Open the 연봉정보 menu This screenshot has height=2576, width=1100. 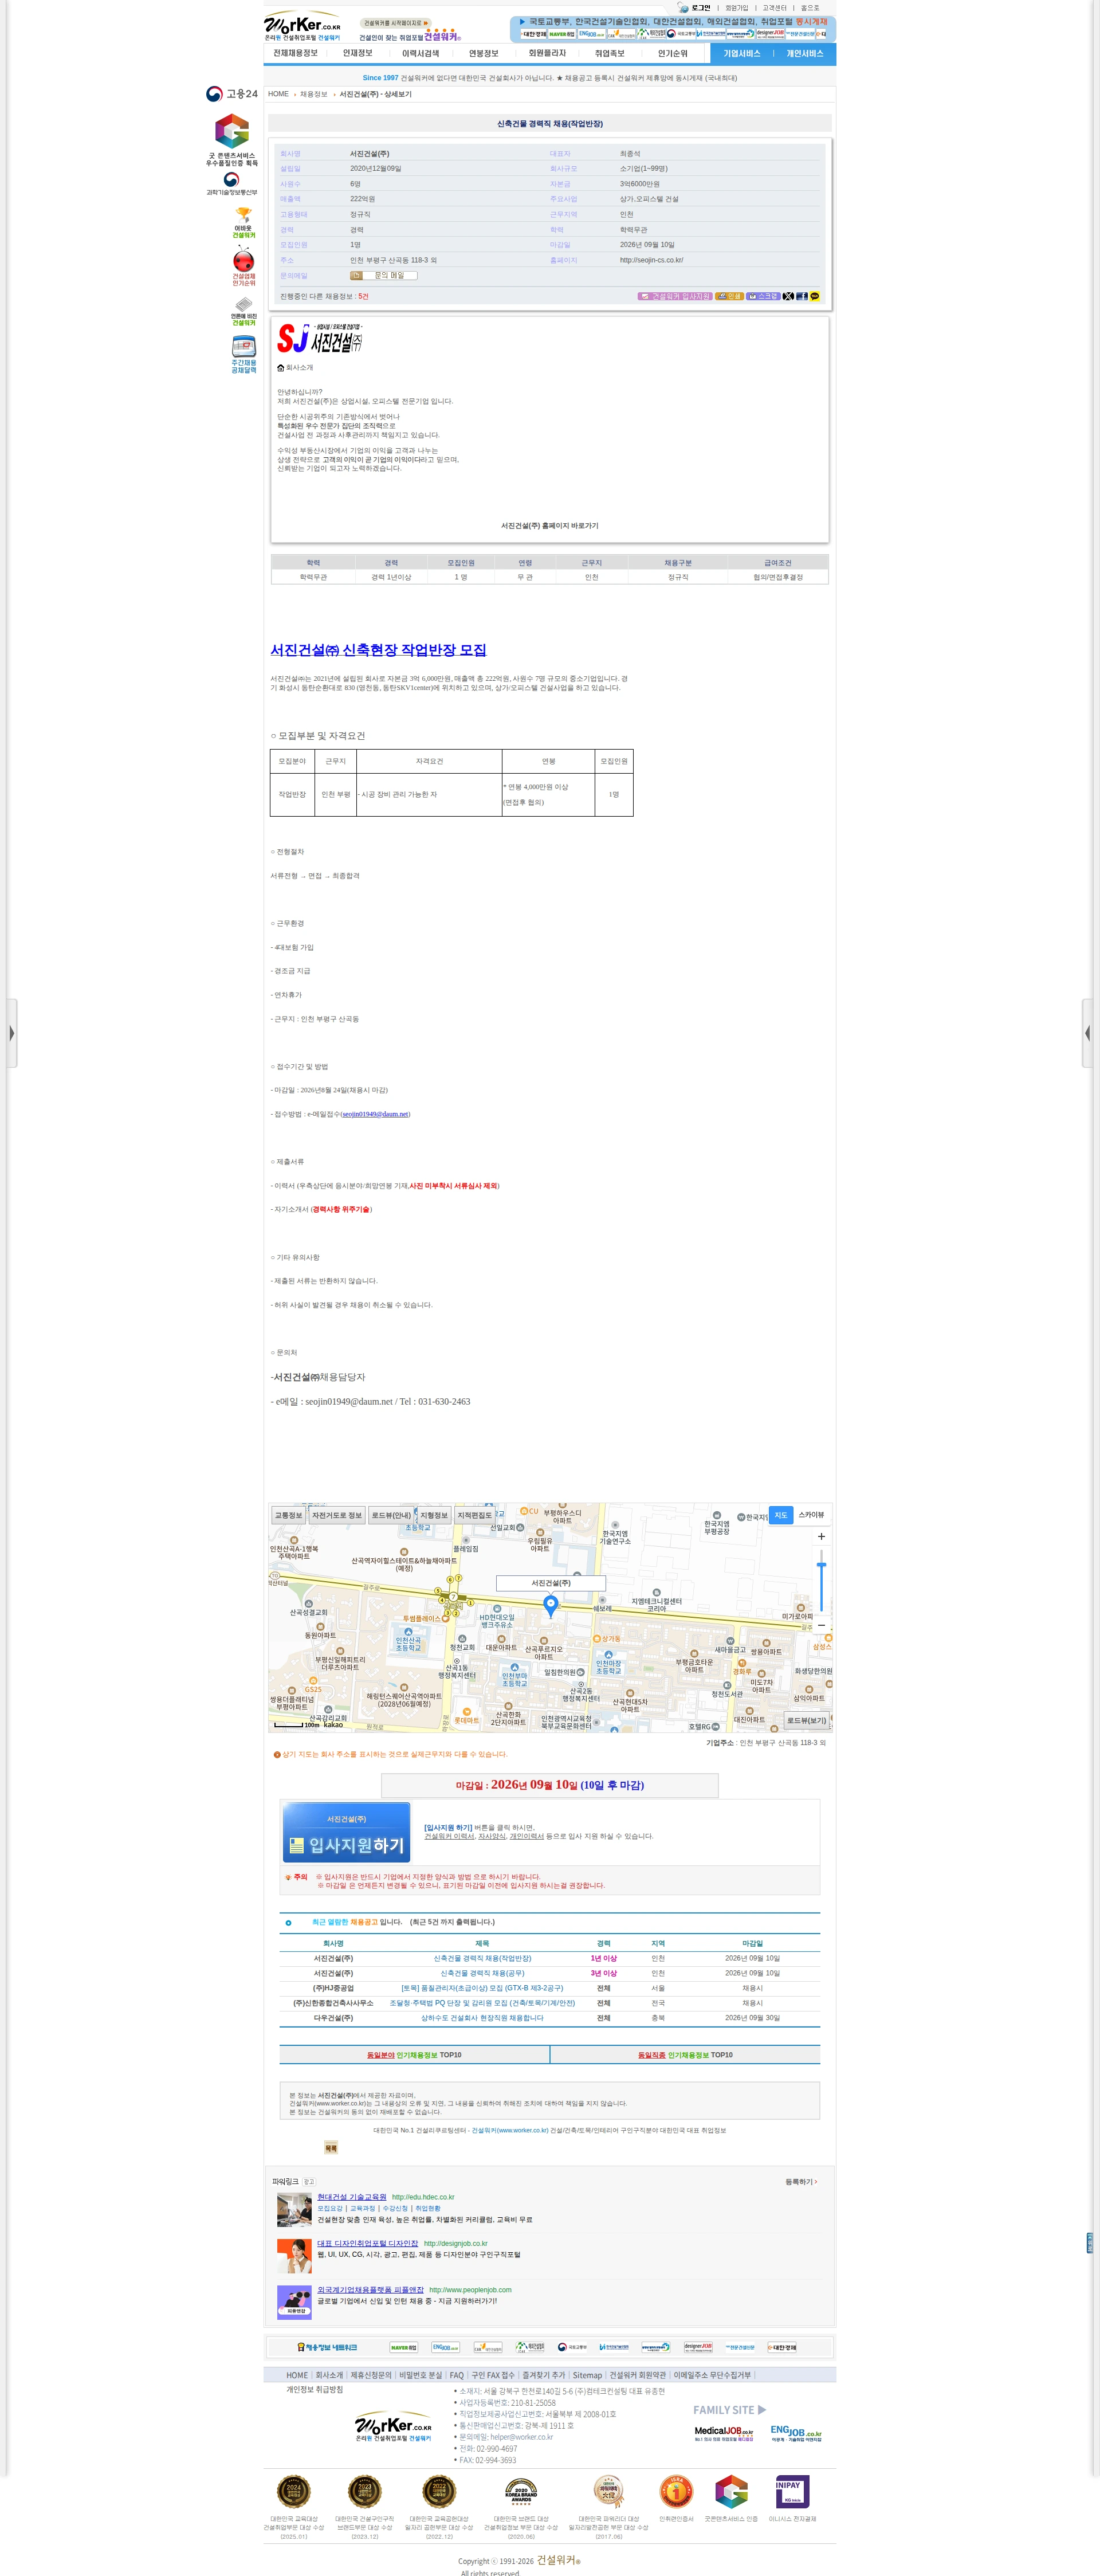pyautogui.click(x=483, y=53)
